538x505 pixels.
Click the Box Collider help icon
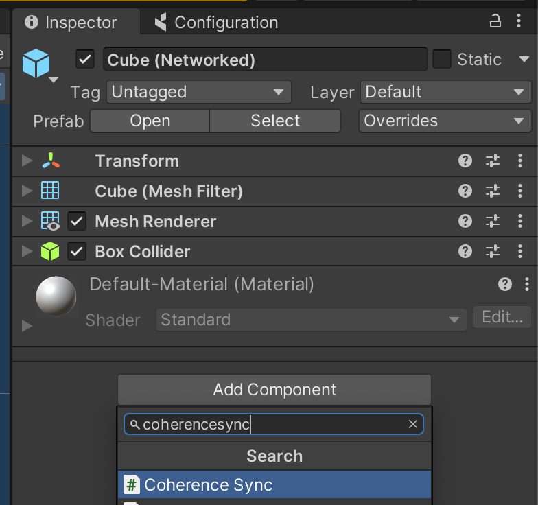click(x=465, y=252)
